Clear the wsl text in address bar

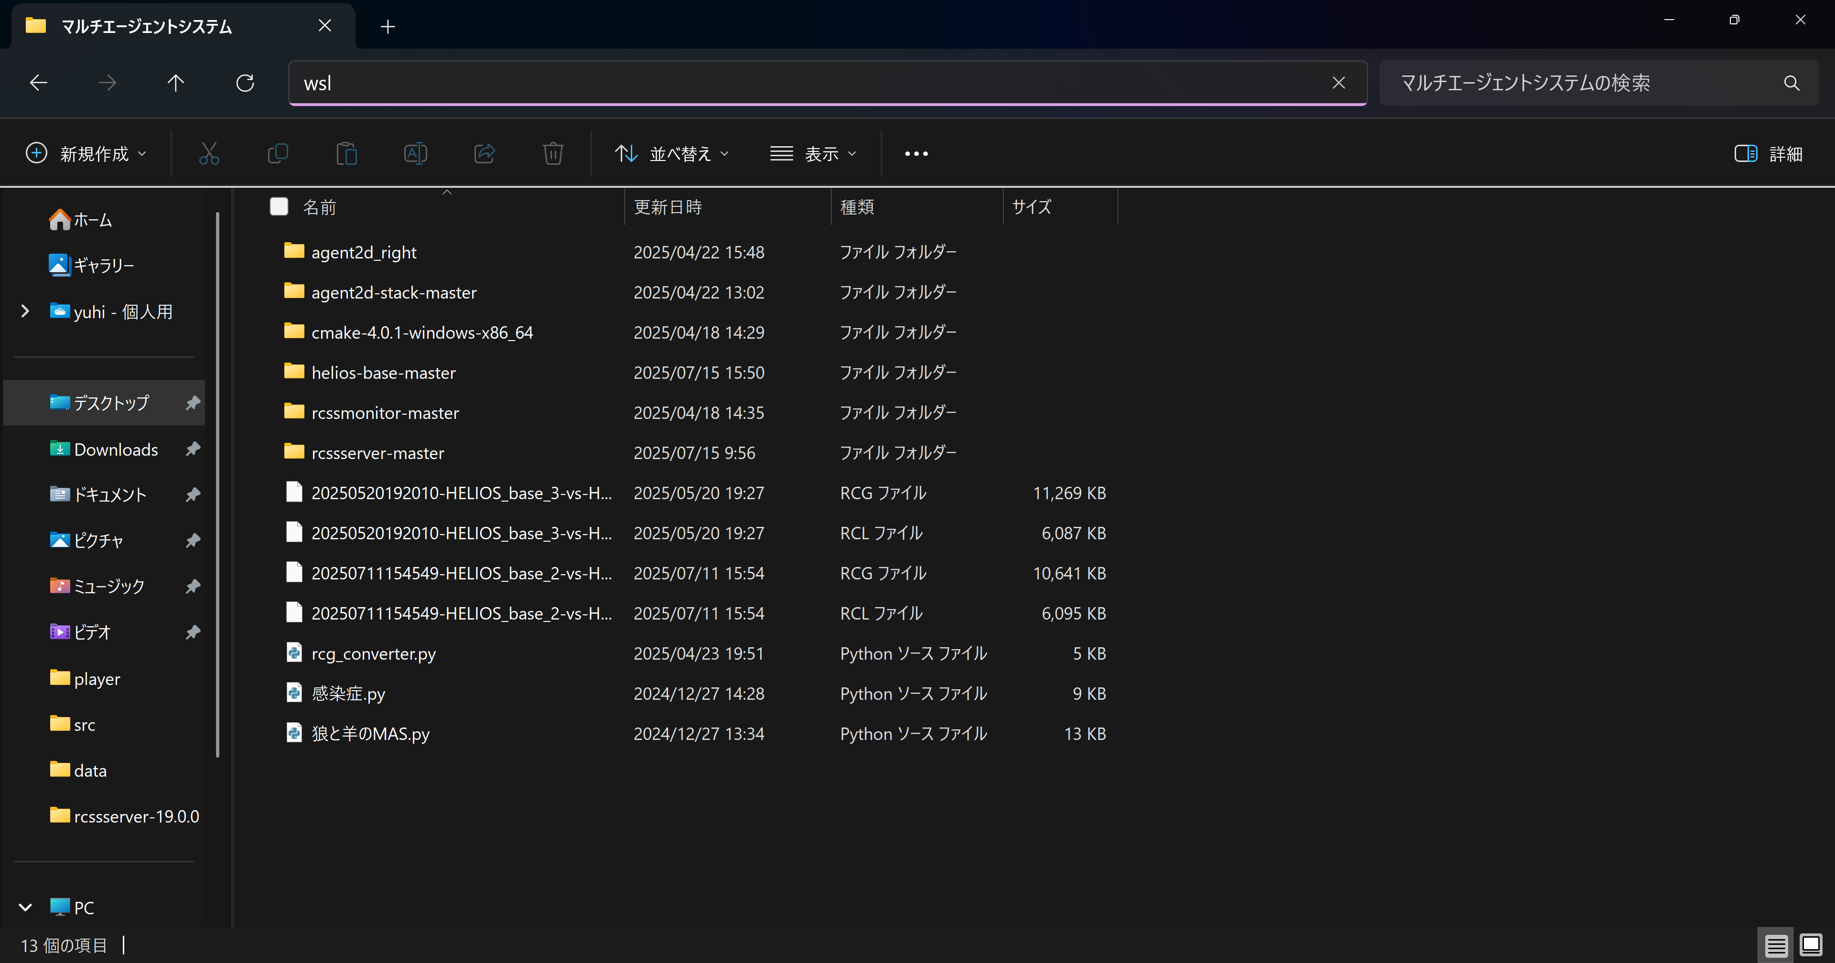(x=1338, y=83)
